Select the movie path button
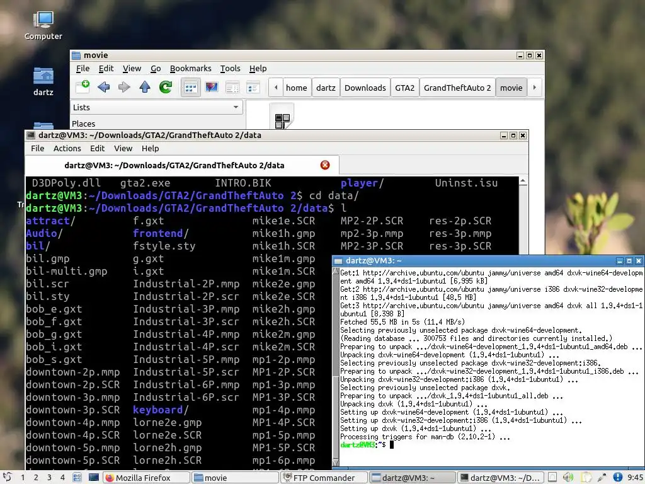The width and height of the screenshot is (645, 484). tap(511, 88)
